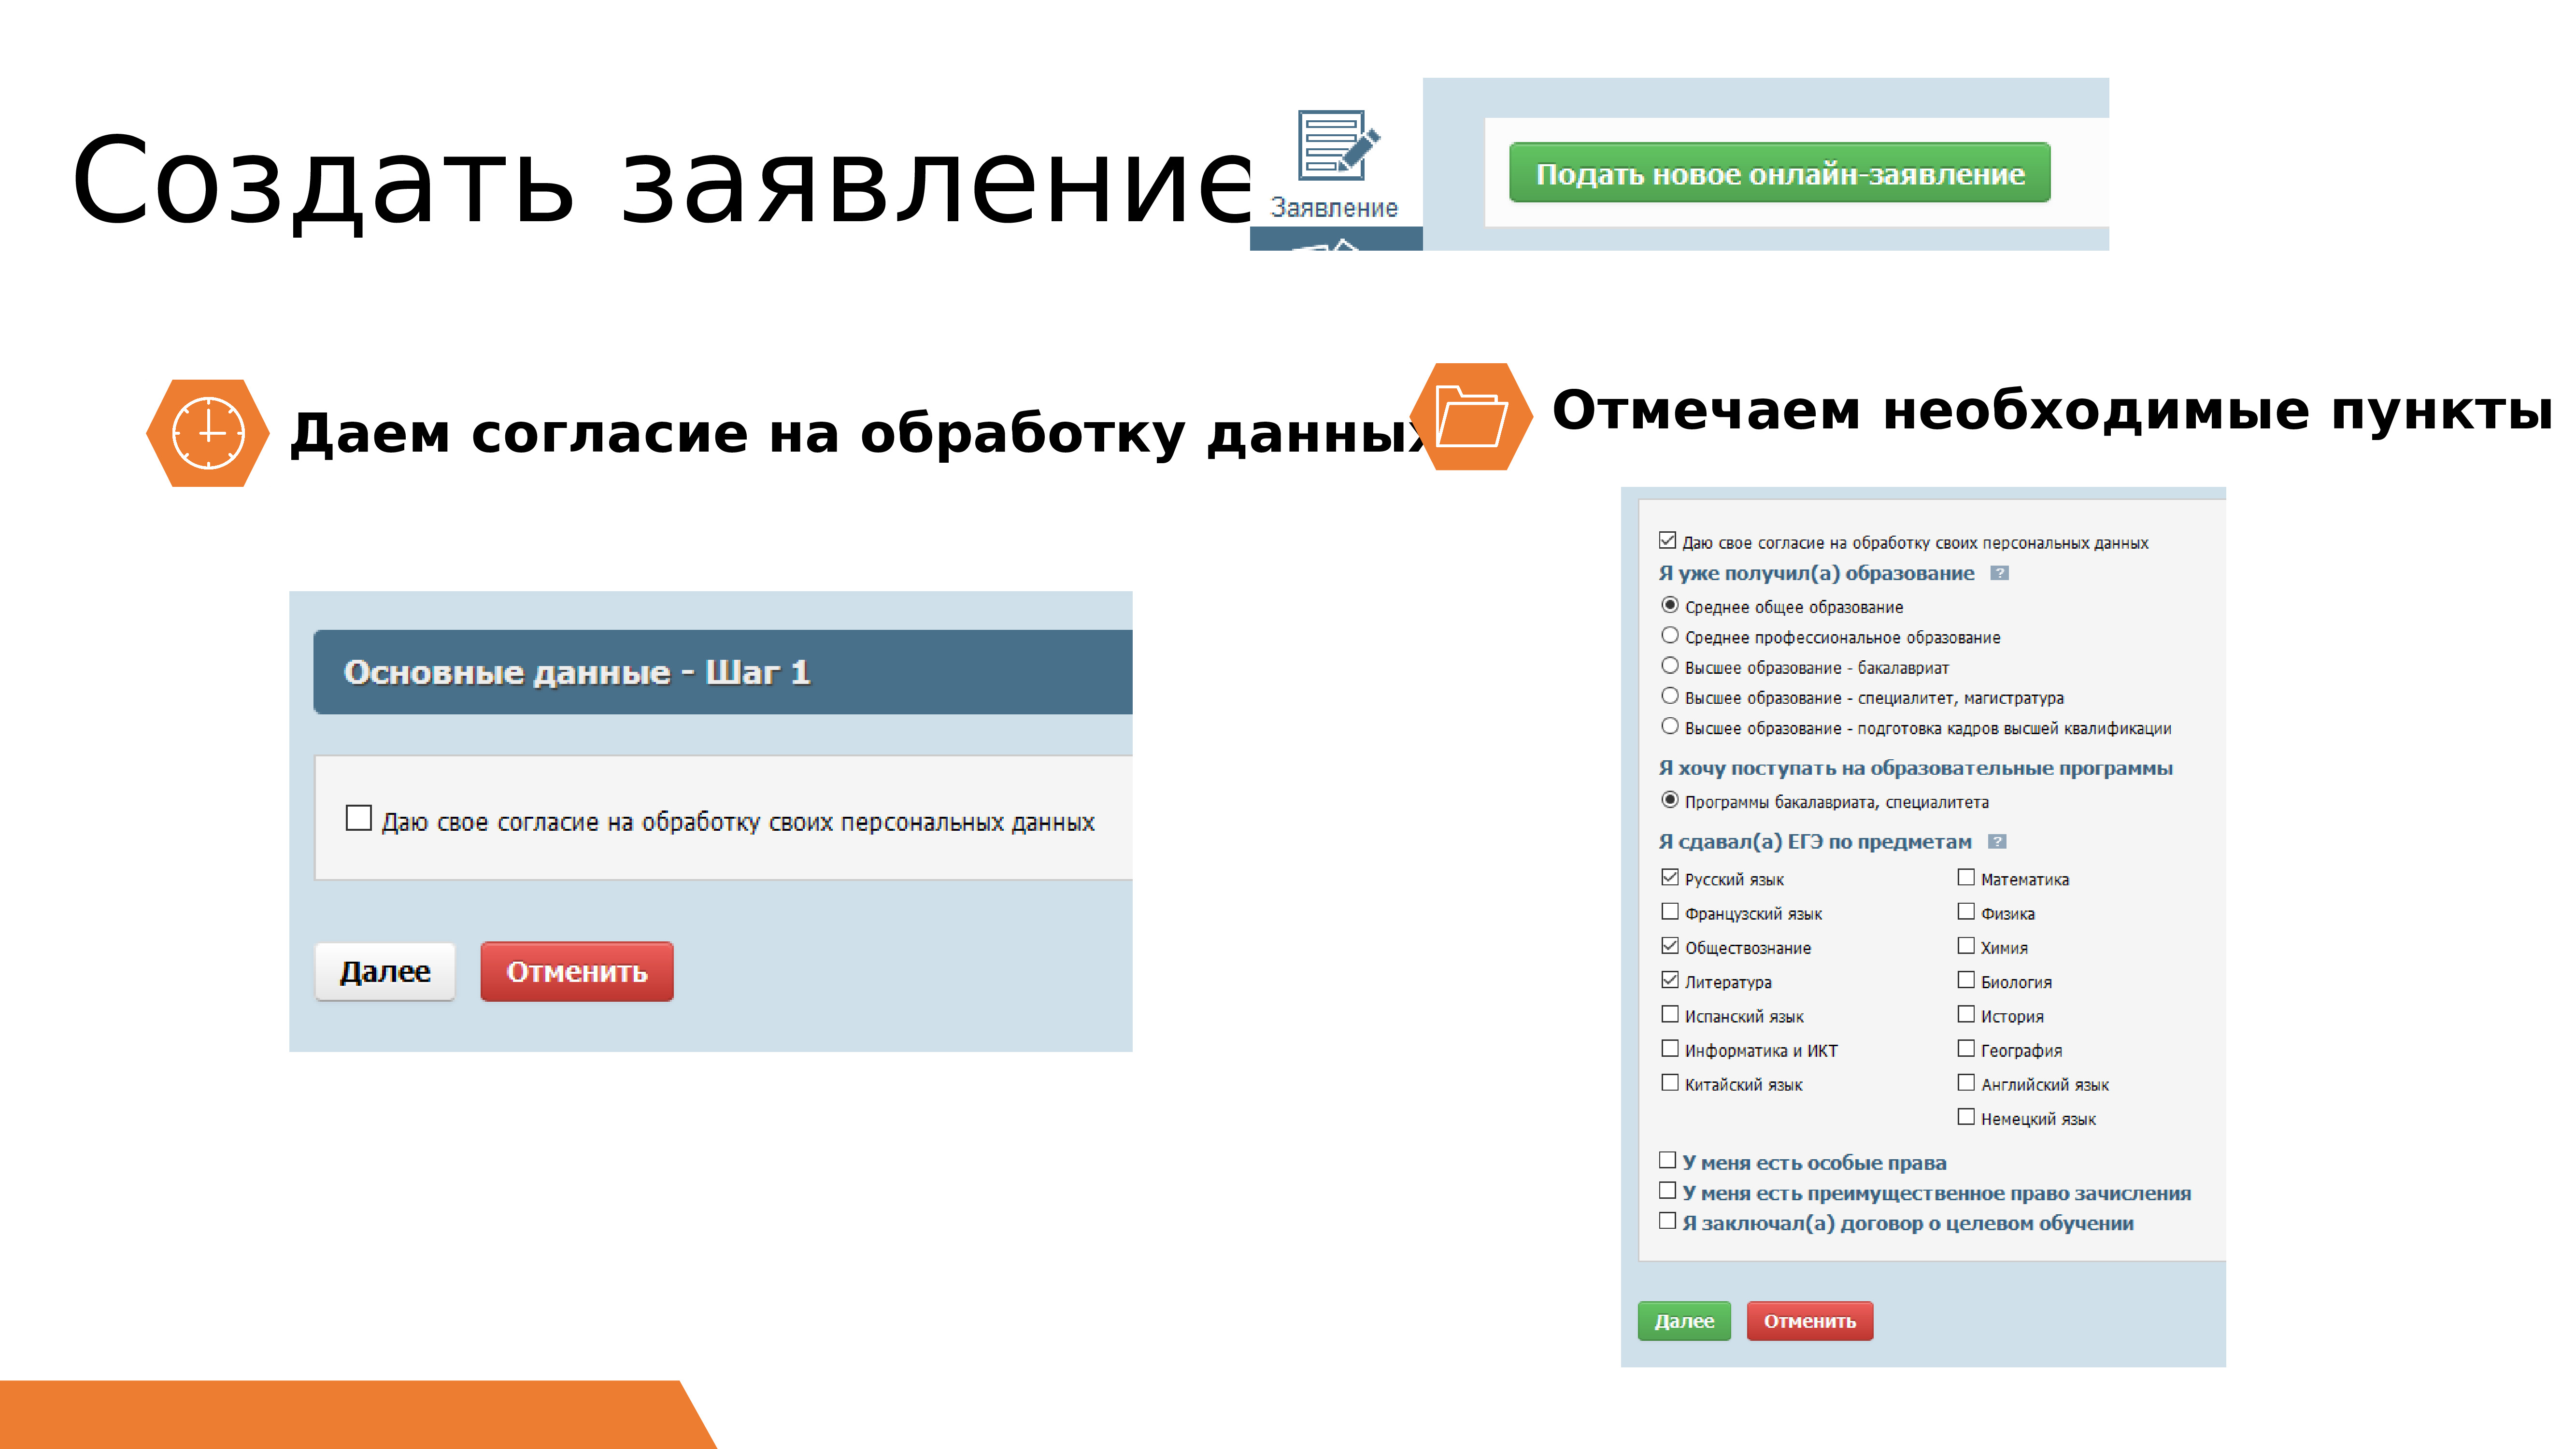Check 'Английский язык' checkbox
This screenshot has height=1449, width=2576.
1966,1082
